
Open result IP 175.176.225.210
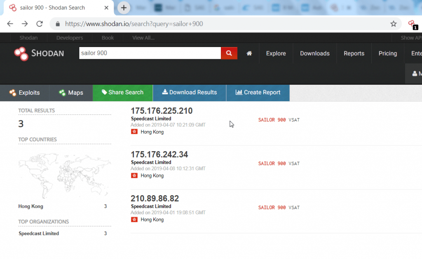tap(162, 111)
